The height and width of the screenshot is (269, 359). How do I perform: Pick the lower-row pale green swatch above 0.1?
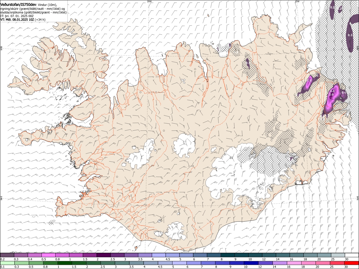(x=7, y=263)
